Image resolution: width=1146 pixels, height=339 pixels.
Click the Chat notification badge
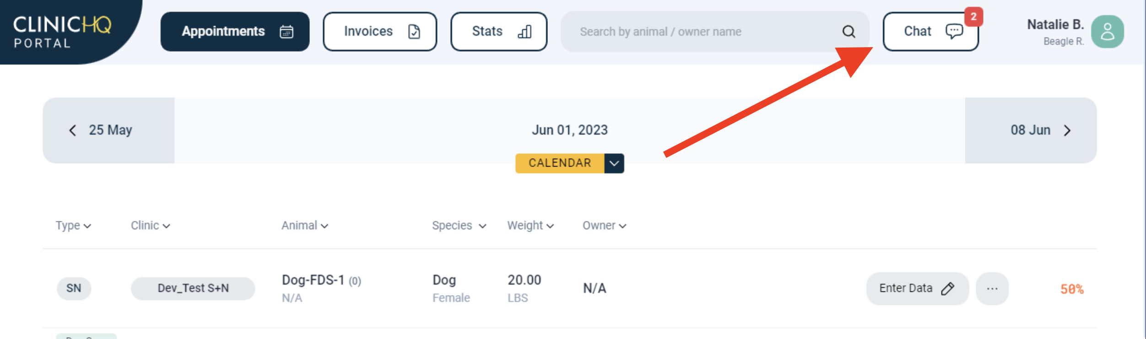pos(973,17)
